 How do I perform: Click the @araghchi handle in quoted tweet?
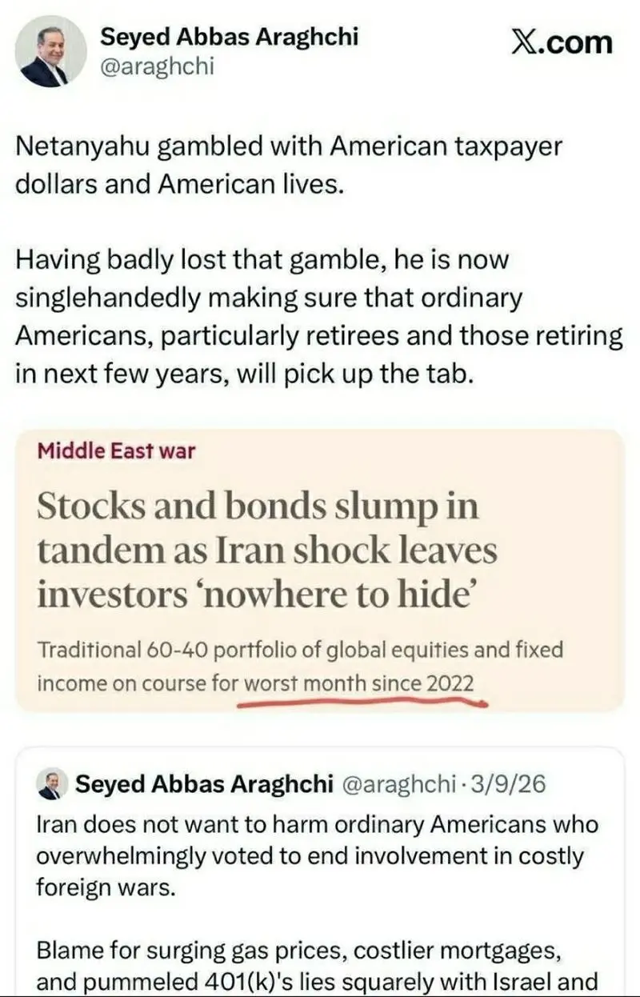click(398, 784)
